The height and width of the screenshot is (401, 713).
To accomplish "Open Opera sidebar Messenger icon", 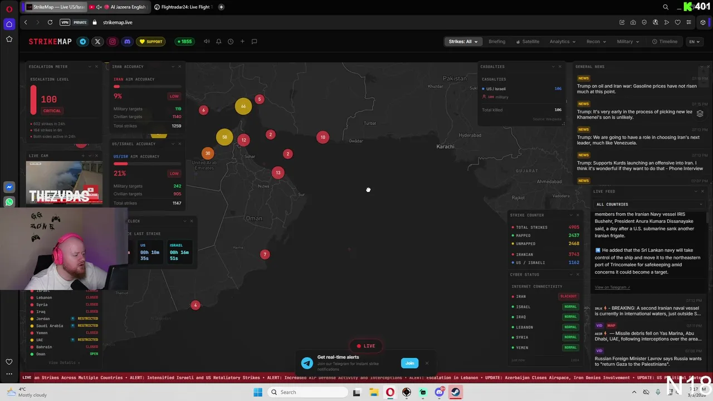I will [x=9, y=187].
